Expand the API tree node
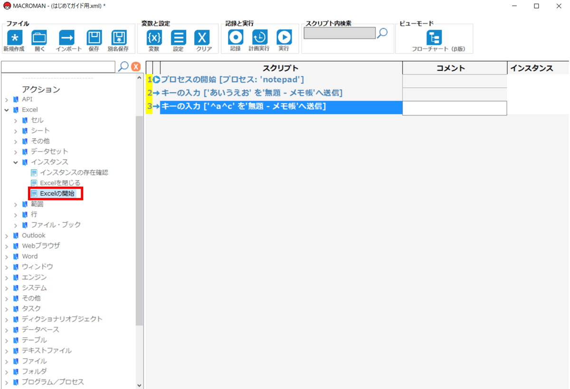 7,100
